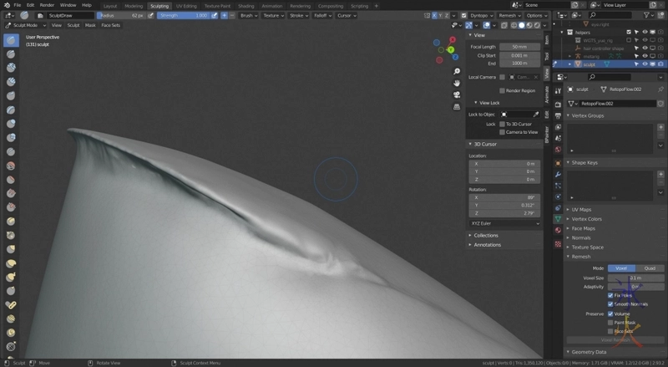
Task: Select Quad remesh mode button
Action: 649,268
